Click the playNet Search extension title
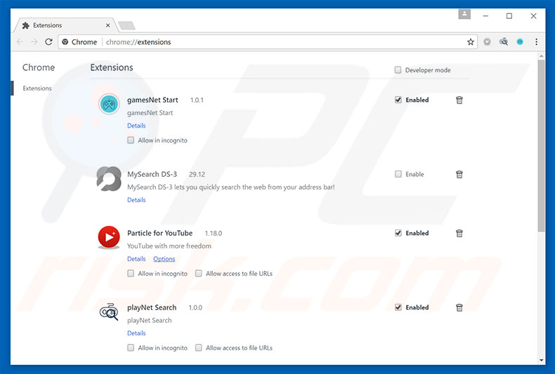The width and height of the screenshot is (555, 374). tap(152, 307)
